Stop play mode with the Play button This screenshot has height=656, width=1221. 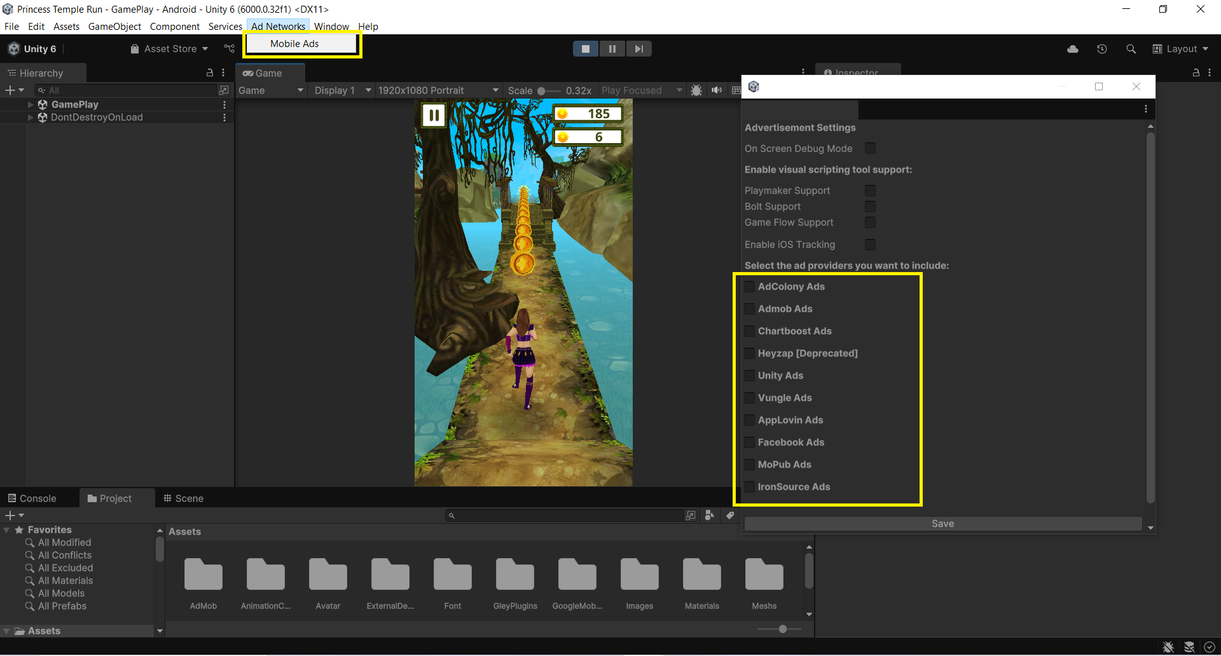point(585,49)
